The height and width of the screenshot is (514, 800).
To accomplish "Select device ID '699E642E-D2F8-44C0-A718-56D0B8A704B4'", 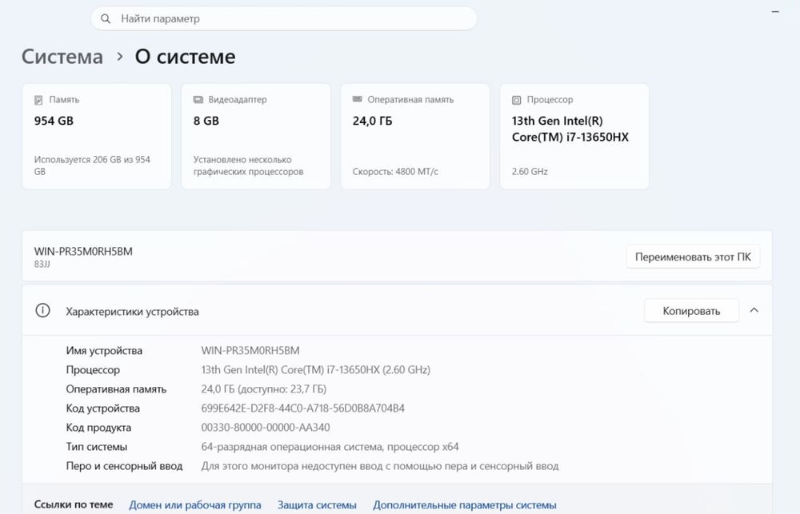I will click(303, 408).
